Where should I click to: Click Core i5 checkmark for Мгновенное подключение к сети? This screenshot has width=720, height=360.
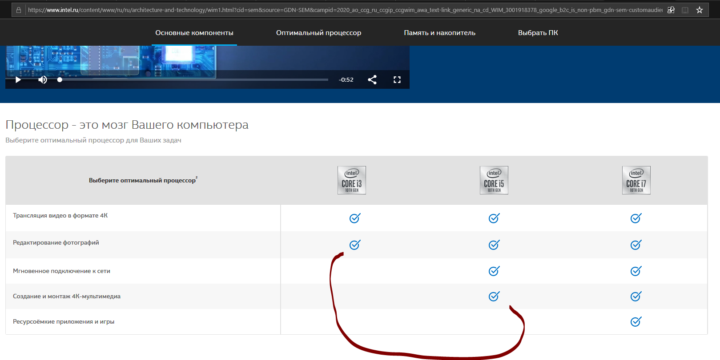[x=494, y=271]
